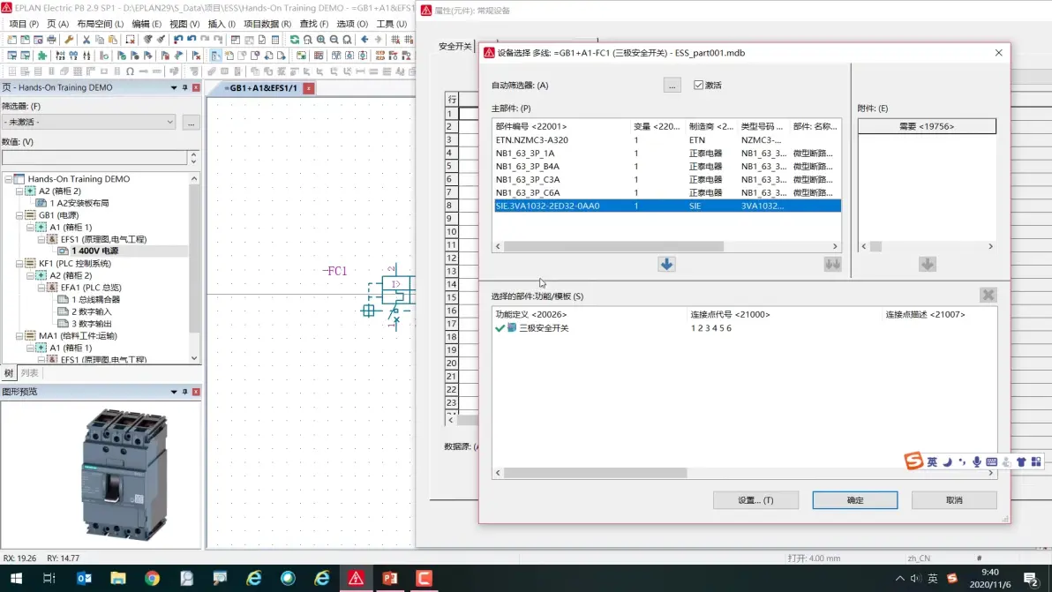Select the ETN.NZMC3-A320 part row
1052x592 pixels.
click(x=666, y=140)
